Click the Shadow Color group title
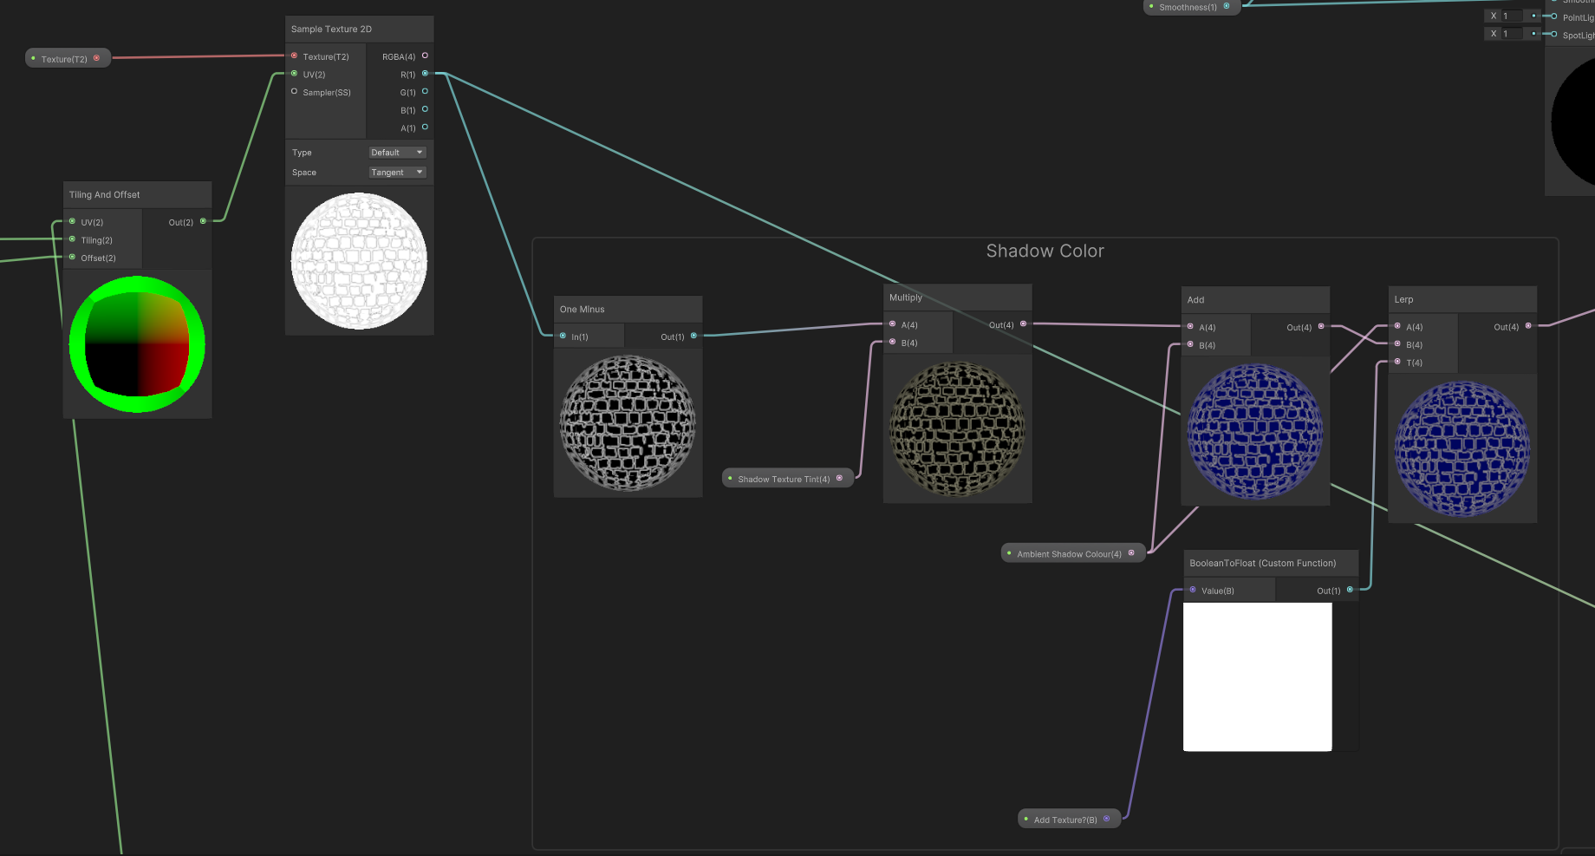Image resolution: width=1595 pixels, height=856 pixels. click(1045, 252)
